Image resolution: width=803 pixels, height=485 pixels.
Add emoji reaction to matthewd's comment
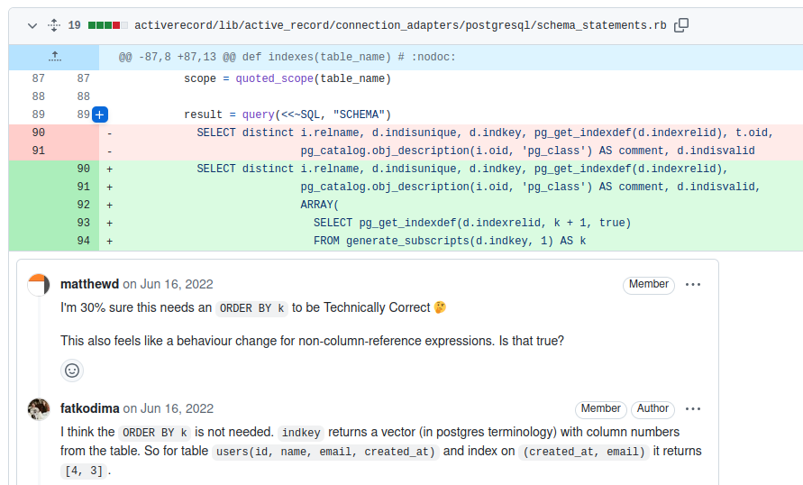pyautogui.click(x=72, y=371)
